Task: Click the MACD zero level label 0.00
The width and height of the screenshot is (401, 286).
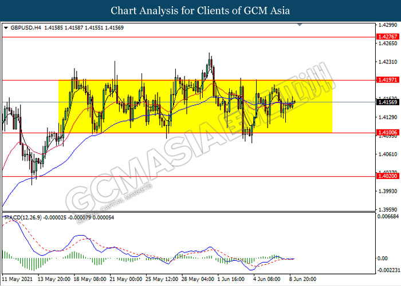Action: click(383, 258)
